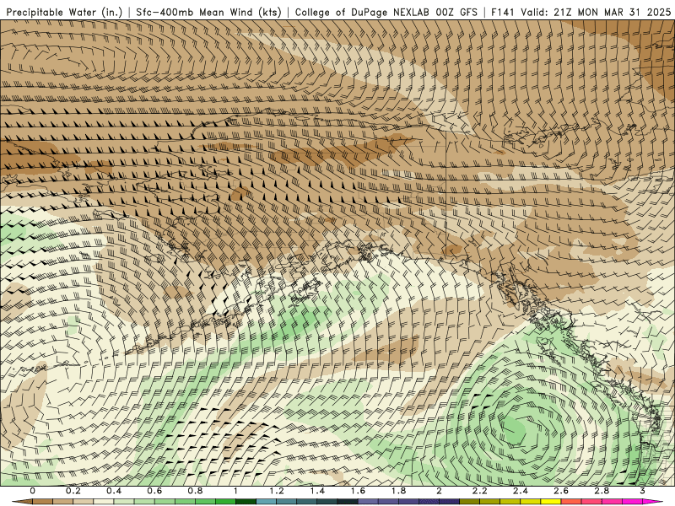Click the colorbar label '0.4'
675x506 pixels.
point(114,491)
